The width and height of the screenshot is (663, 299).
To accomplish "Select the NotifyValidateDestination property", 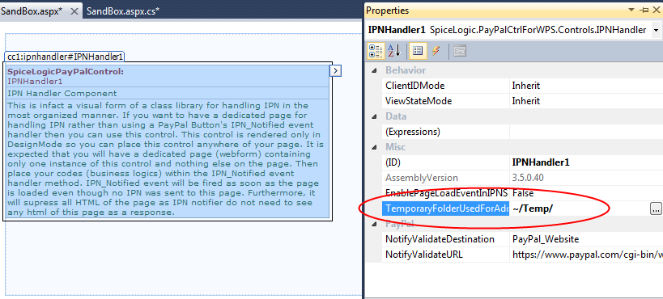I will 446,239.
